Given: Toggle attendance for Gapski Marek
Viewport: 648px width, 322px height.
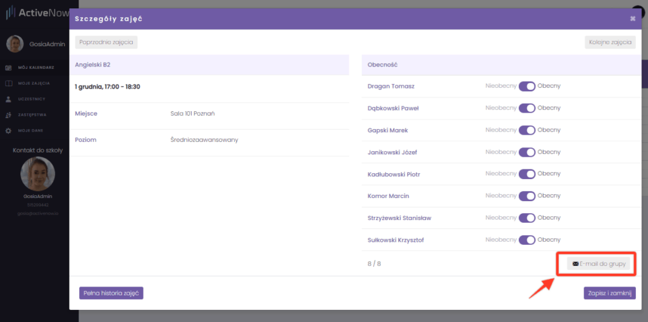Looking at the screenshot, I should [x=527, y=130].
